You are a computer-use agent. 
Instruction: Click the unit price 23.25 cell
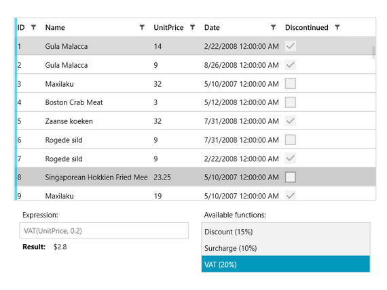pos(162,177)
